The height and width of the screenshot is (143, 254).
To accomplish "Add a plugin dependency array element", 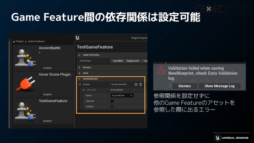I will click(x=136, y=85).
